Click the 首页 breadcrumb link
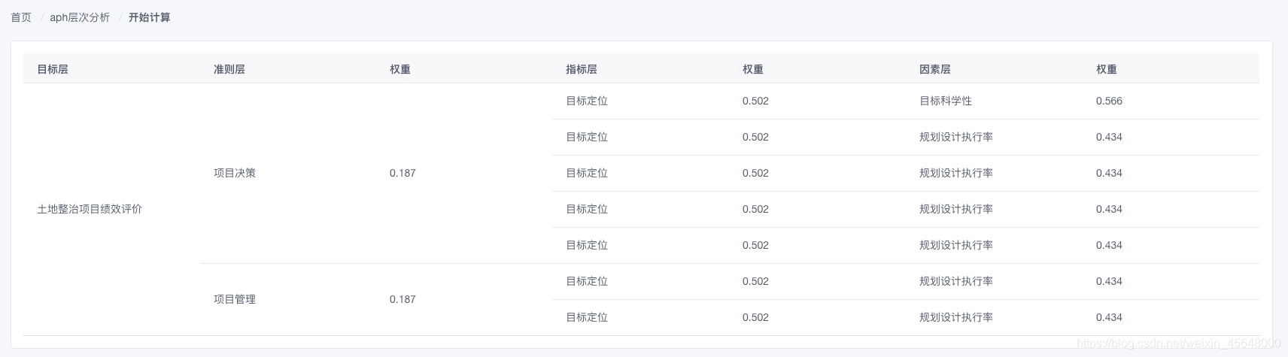Viewport: 1288px width, 357px height. click(x=21, y=17)
